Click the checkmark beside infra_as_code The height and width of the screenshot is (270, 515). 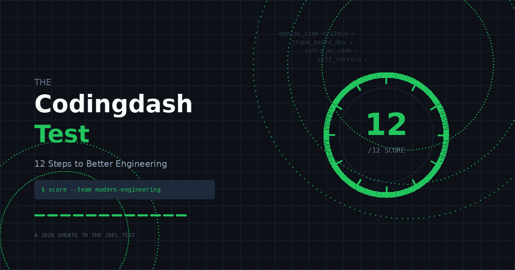[357, 51]
